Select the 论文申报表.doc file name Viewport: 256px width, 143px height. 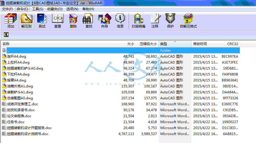tap(19, 116)
